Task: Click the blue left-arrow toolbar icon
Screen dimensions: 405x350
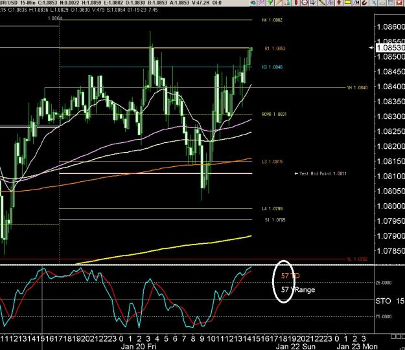Action: 253,3
